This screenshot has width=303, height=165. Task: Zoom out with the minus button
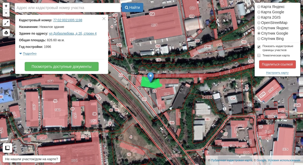(x=6, y=13)
